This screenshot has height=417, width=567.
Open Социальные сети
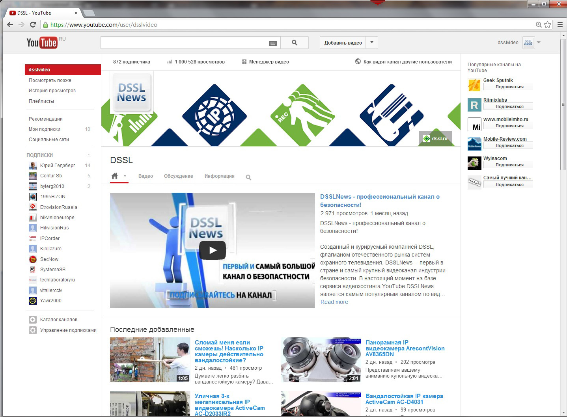point(49,139)
